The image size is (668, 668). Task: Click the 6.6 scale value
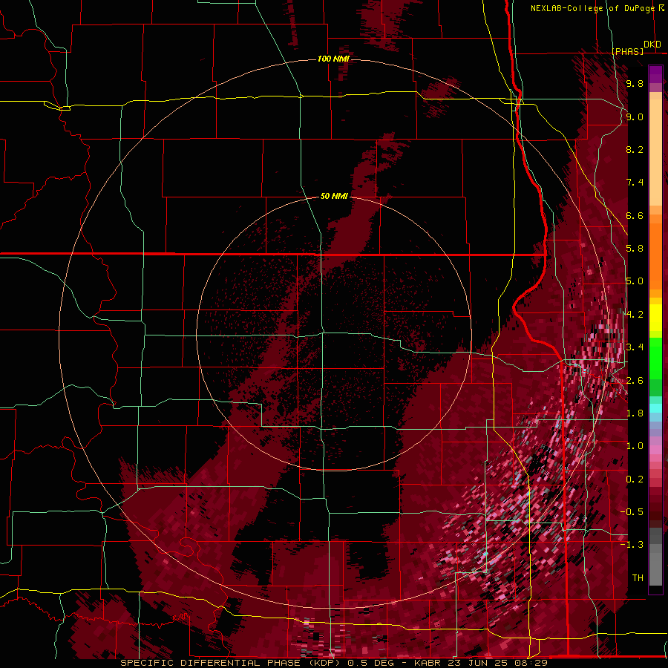(x=635, y=215)
